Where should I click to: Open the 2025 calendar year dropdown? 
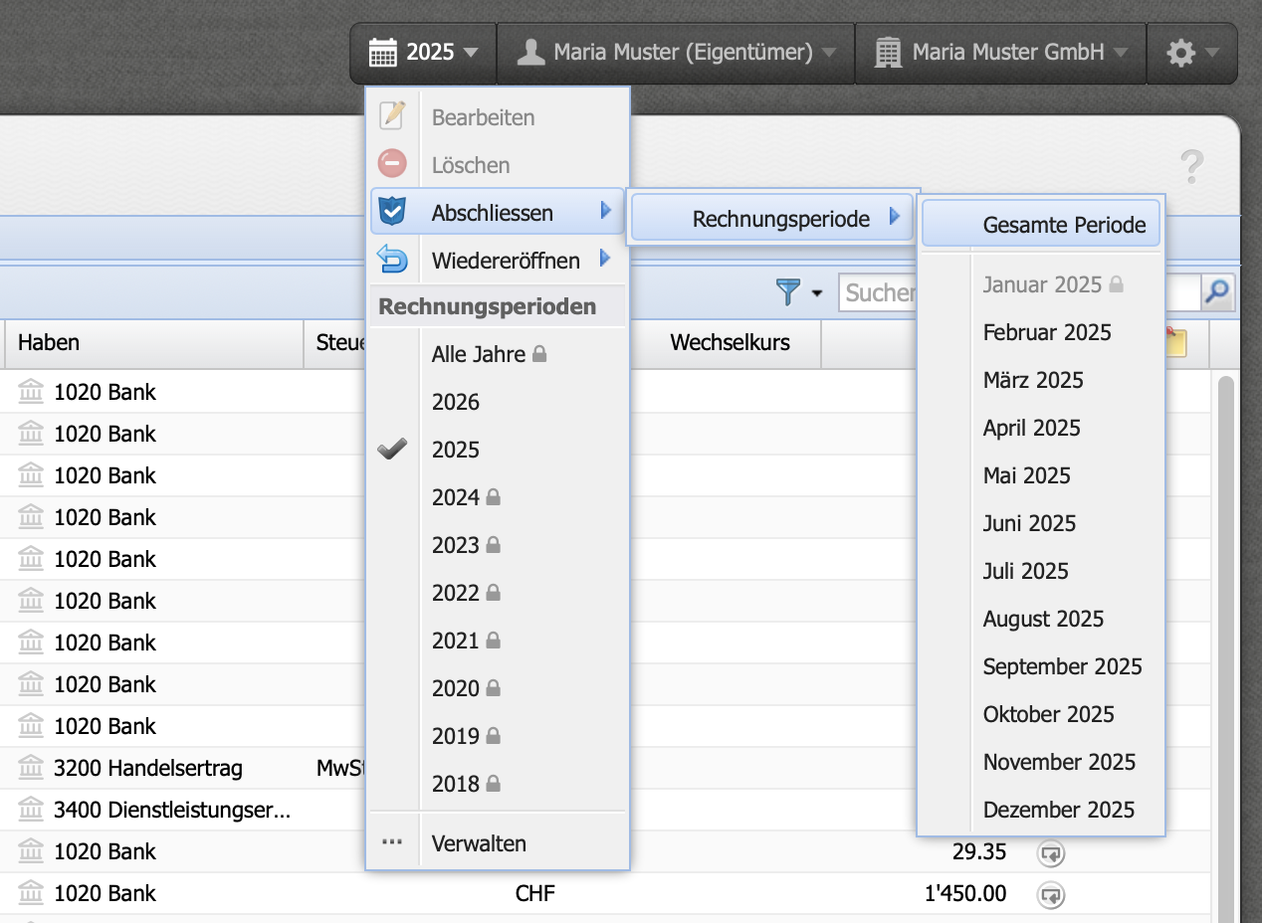423,53
